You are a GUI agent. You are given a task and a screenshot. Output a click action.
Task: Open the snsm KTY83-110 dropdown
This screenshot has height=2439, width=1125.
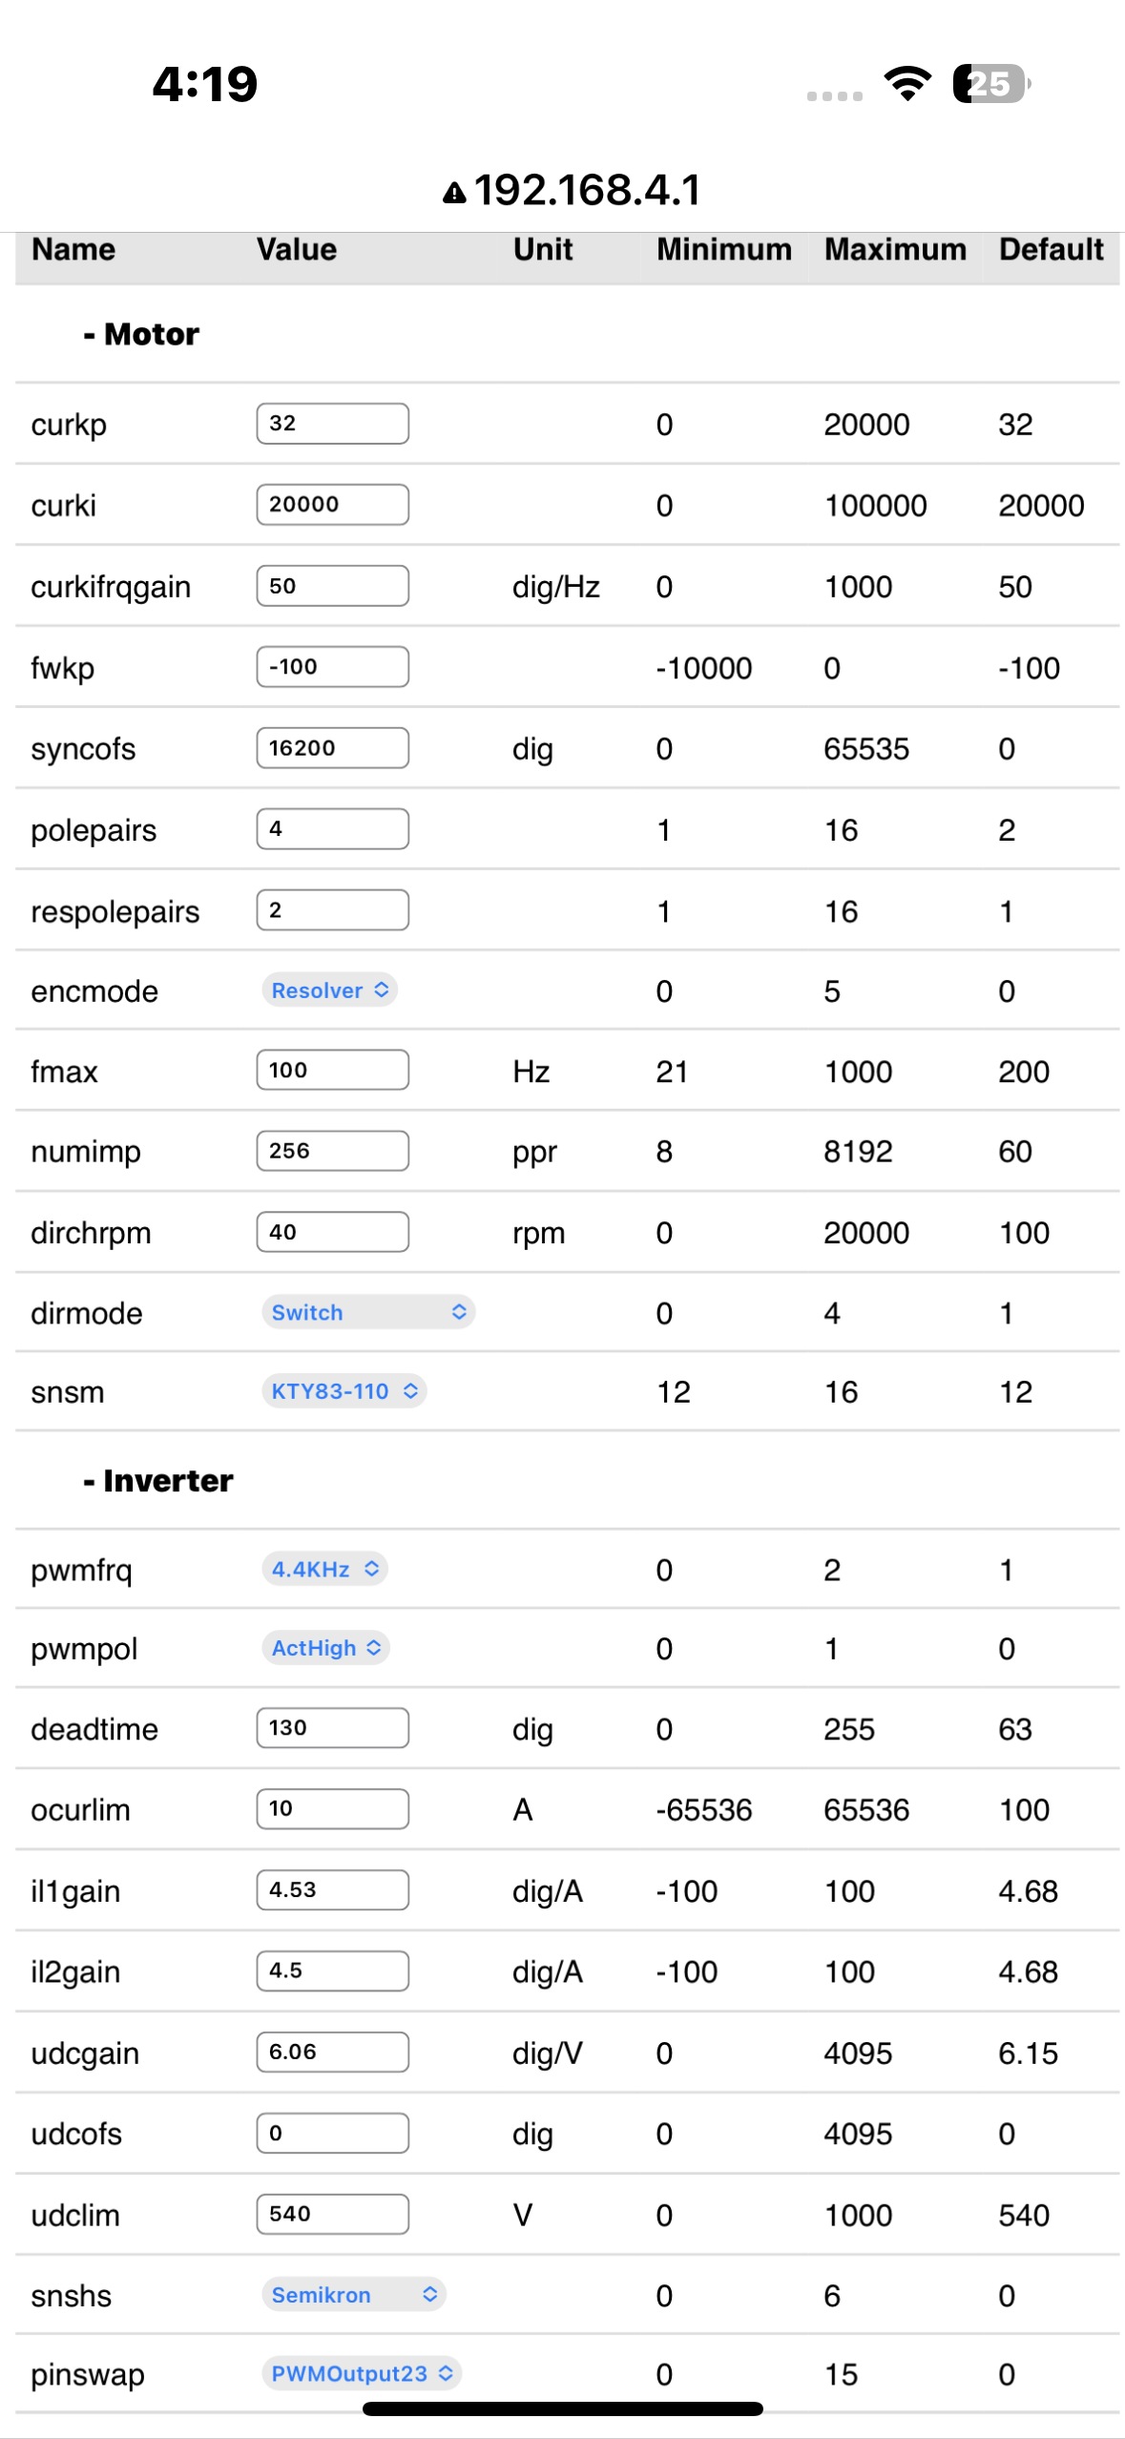click(x=344, y=1391)
